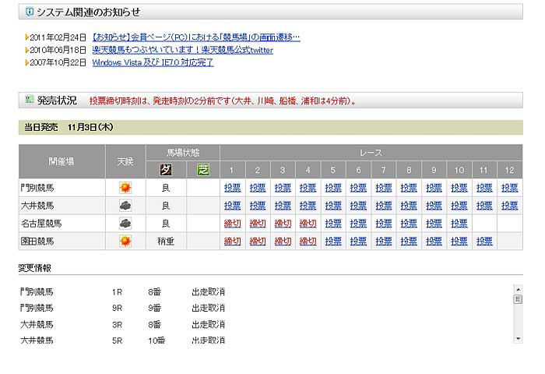Click the info icon beside システム関連のお知らせ
545x374 pixels.
[x=30, y=12]
